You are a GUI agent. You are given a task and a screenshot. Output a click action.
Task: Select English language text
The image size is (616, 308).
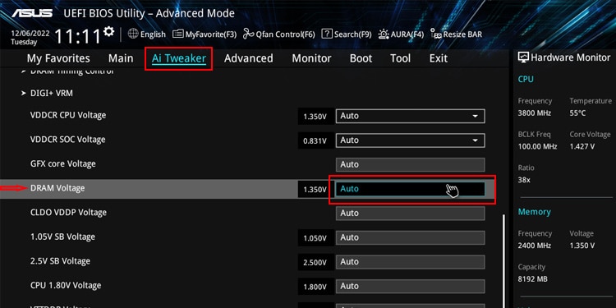coord(153,34)
